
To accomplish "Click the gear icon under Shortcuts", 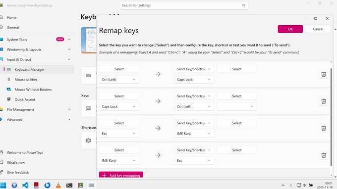I will point(88,141).
